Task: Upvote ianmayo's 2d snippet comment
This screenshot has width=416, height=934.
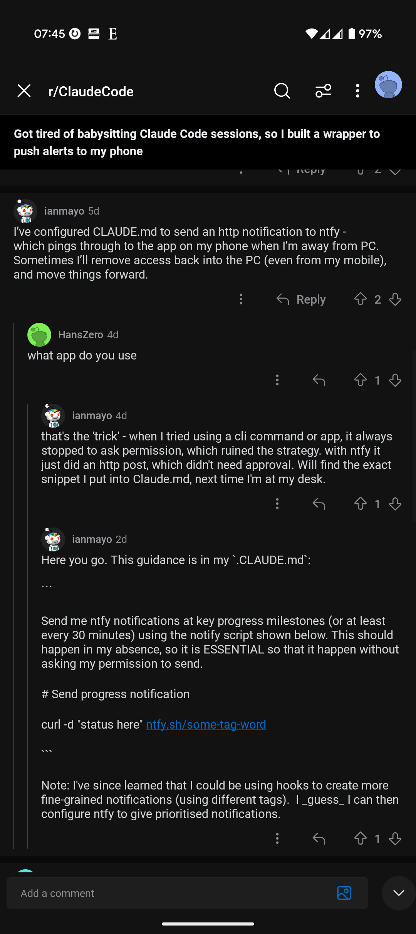Action: click(361, 839)
